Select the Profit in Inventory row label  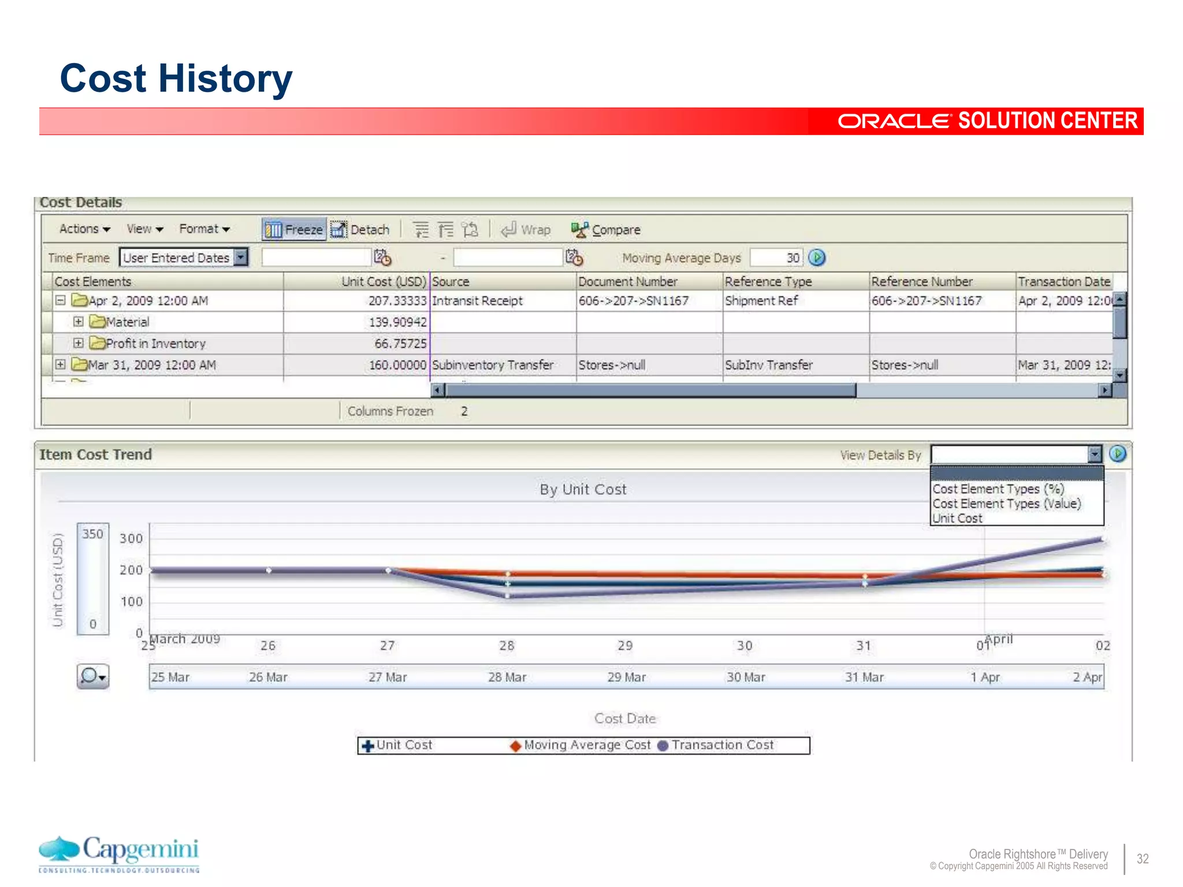(x=155, y=344)
